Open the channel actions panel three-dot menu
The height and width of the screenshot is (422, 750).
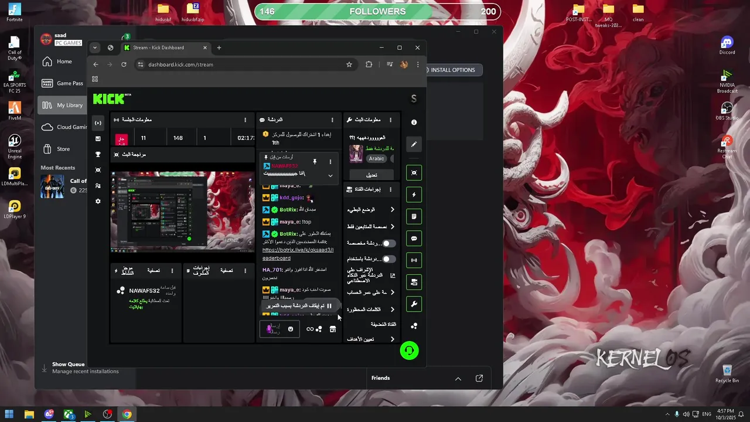(x=391, y=189)
